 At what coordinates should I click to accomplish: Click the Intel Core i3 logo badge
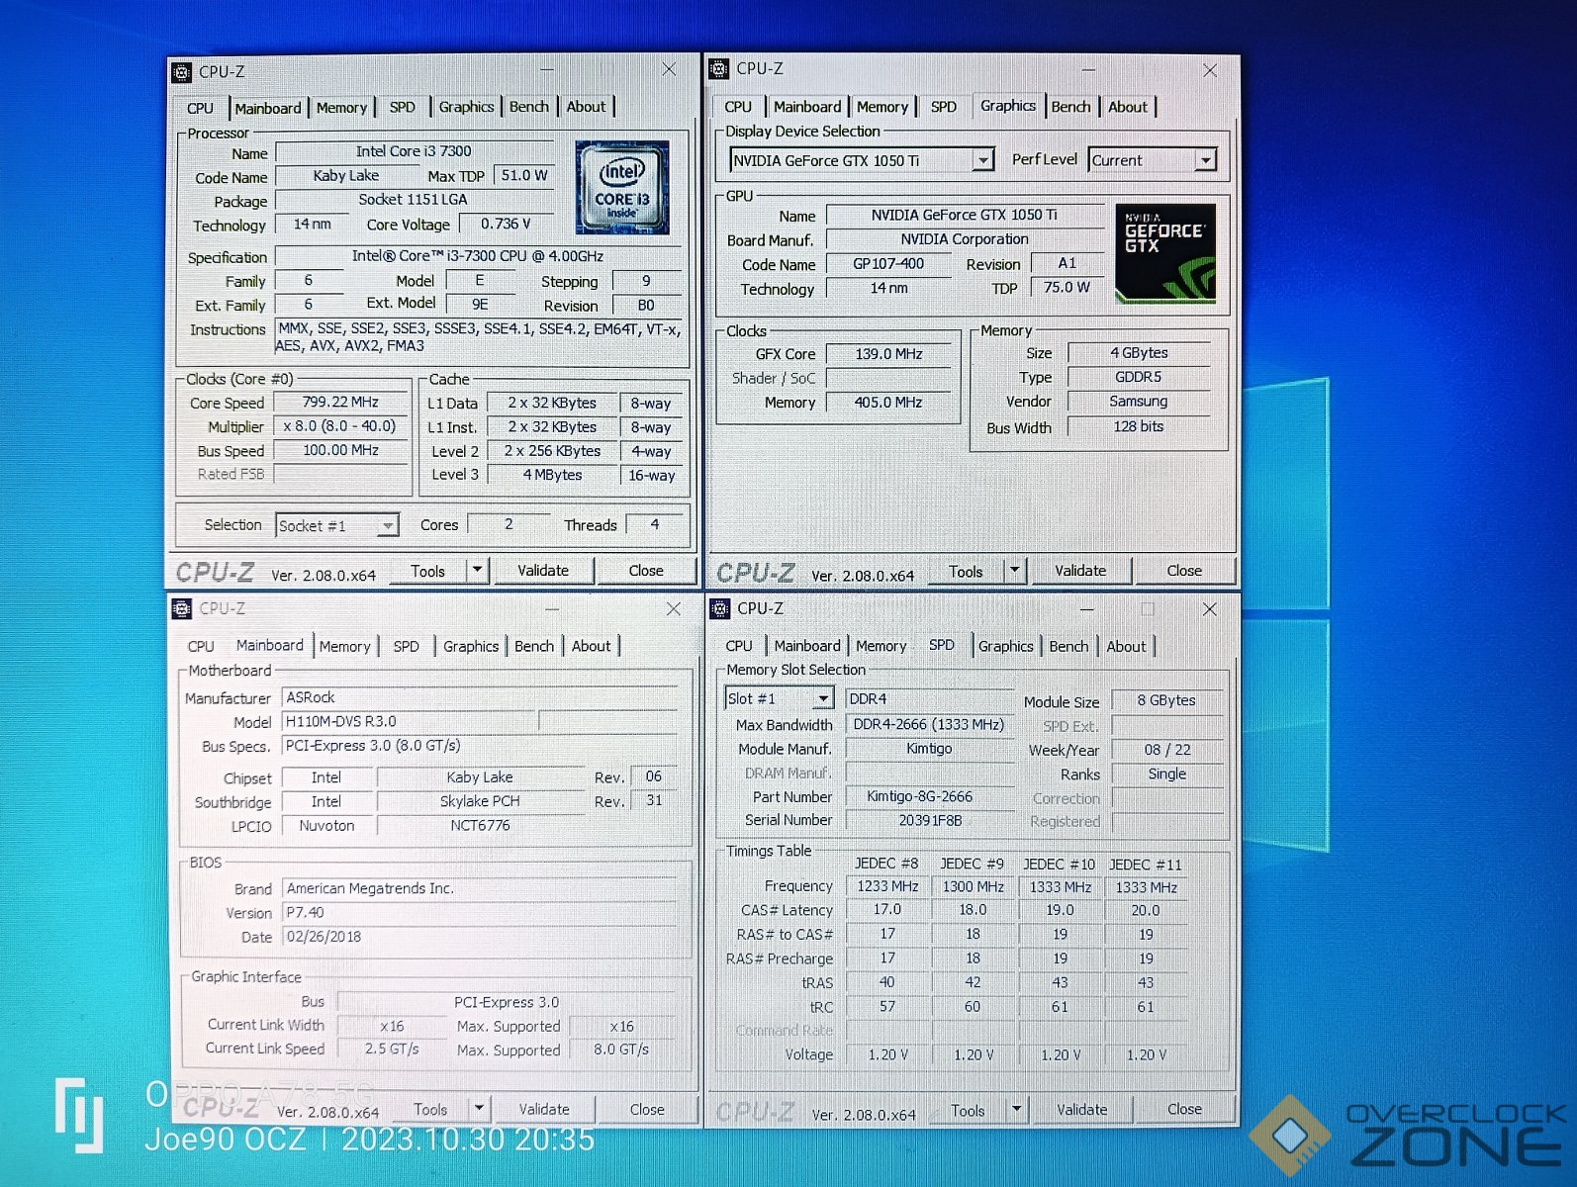point(622,187)
